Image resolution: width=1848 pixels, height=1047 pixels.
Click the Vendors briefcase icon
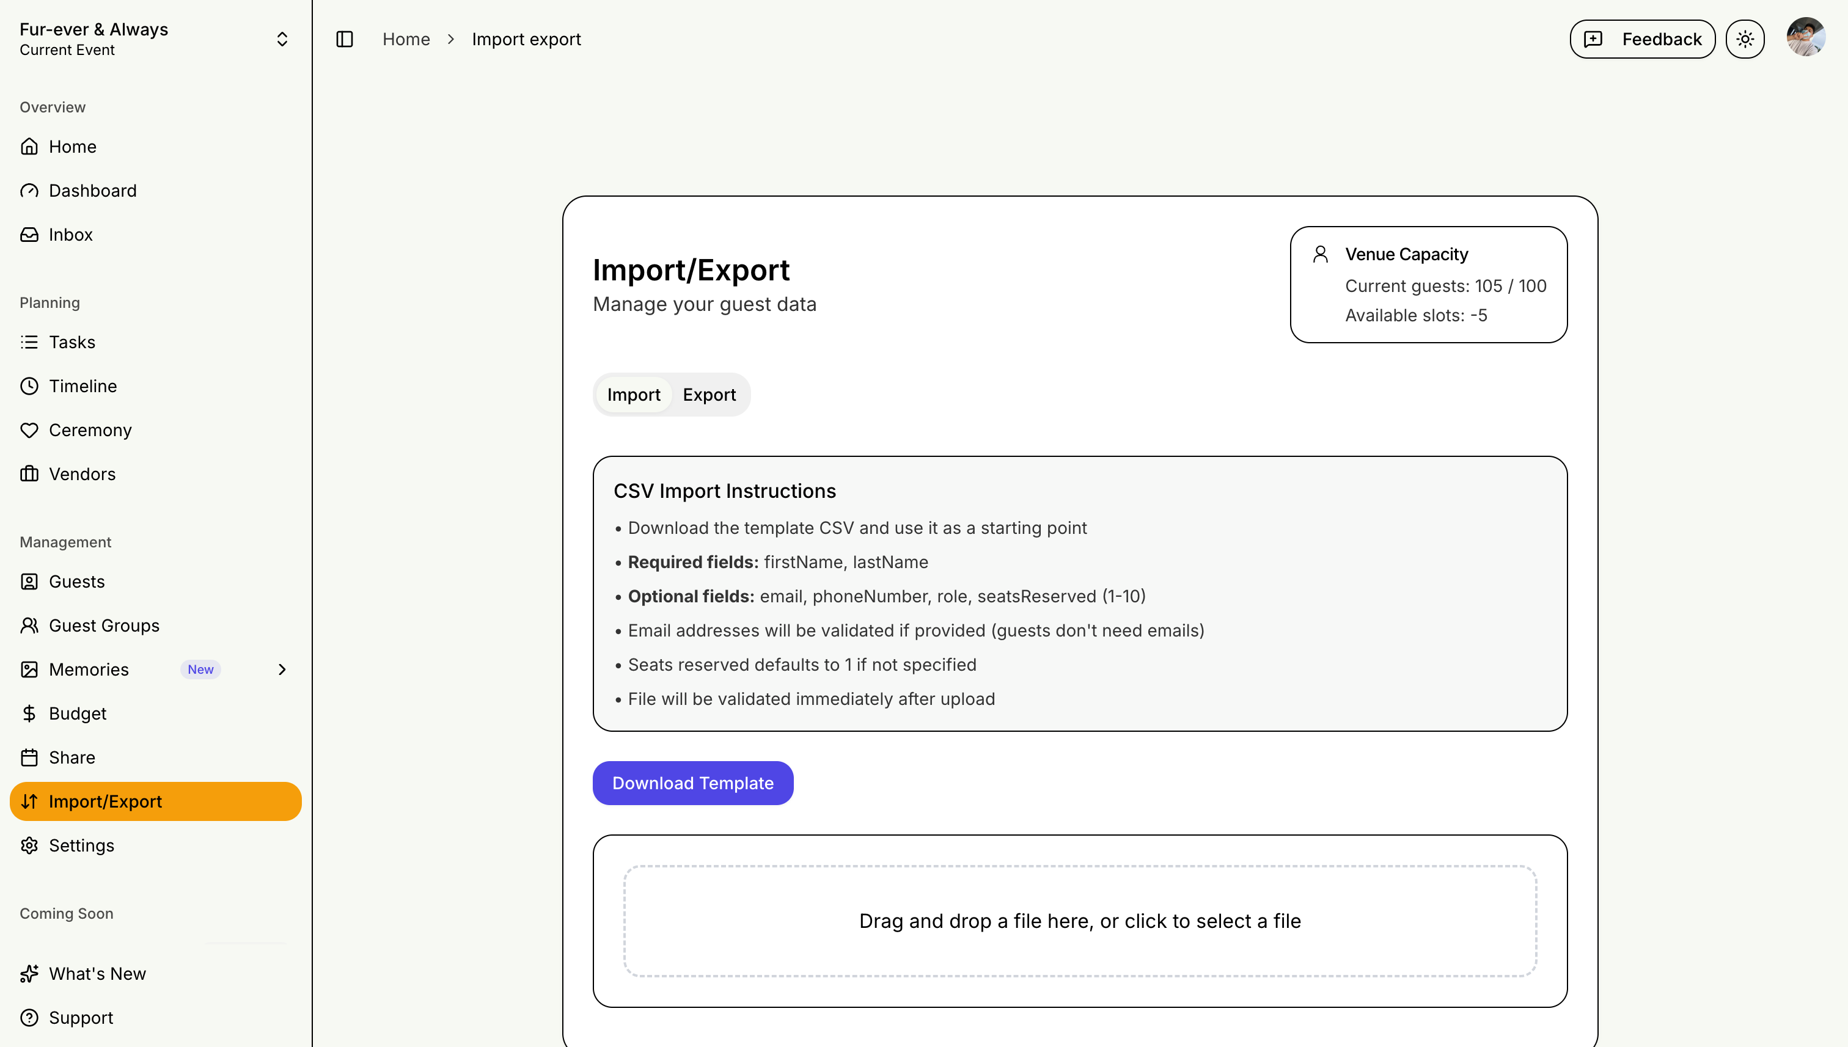[x=29, y=474]
